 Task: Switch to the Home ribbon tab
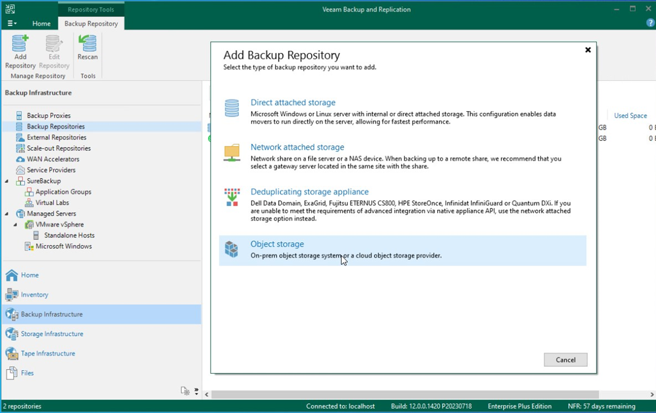click(x=42, y=24)
